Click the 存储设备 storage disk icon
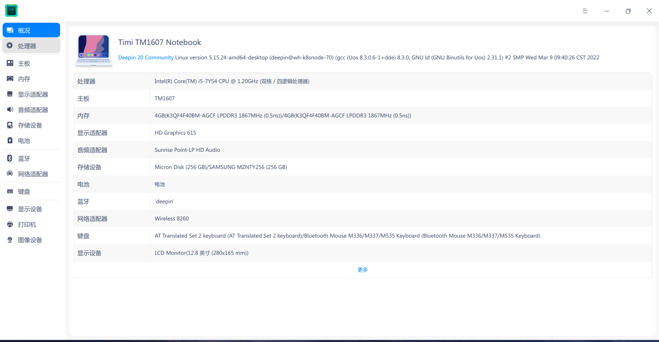Image resolution: width=659 pixels, height=342 pixels. [x=10, y=125]
